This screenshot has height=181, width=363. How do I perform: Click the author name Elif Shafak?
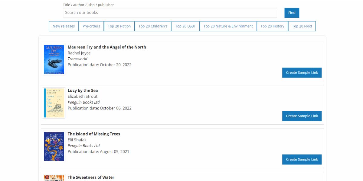77,140
